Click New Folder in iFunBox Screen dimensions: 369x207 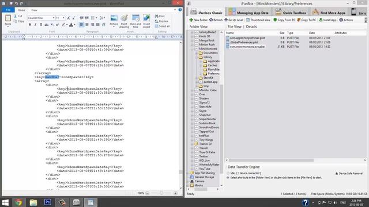(x=198, y=20)
